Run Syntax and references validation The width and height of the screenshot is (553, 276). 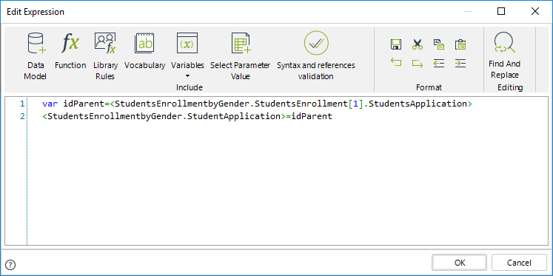[316, 55]
